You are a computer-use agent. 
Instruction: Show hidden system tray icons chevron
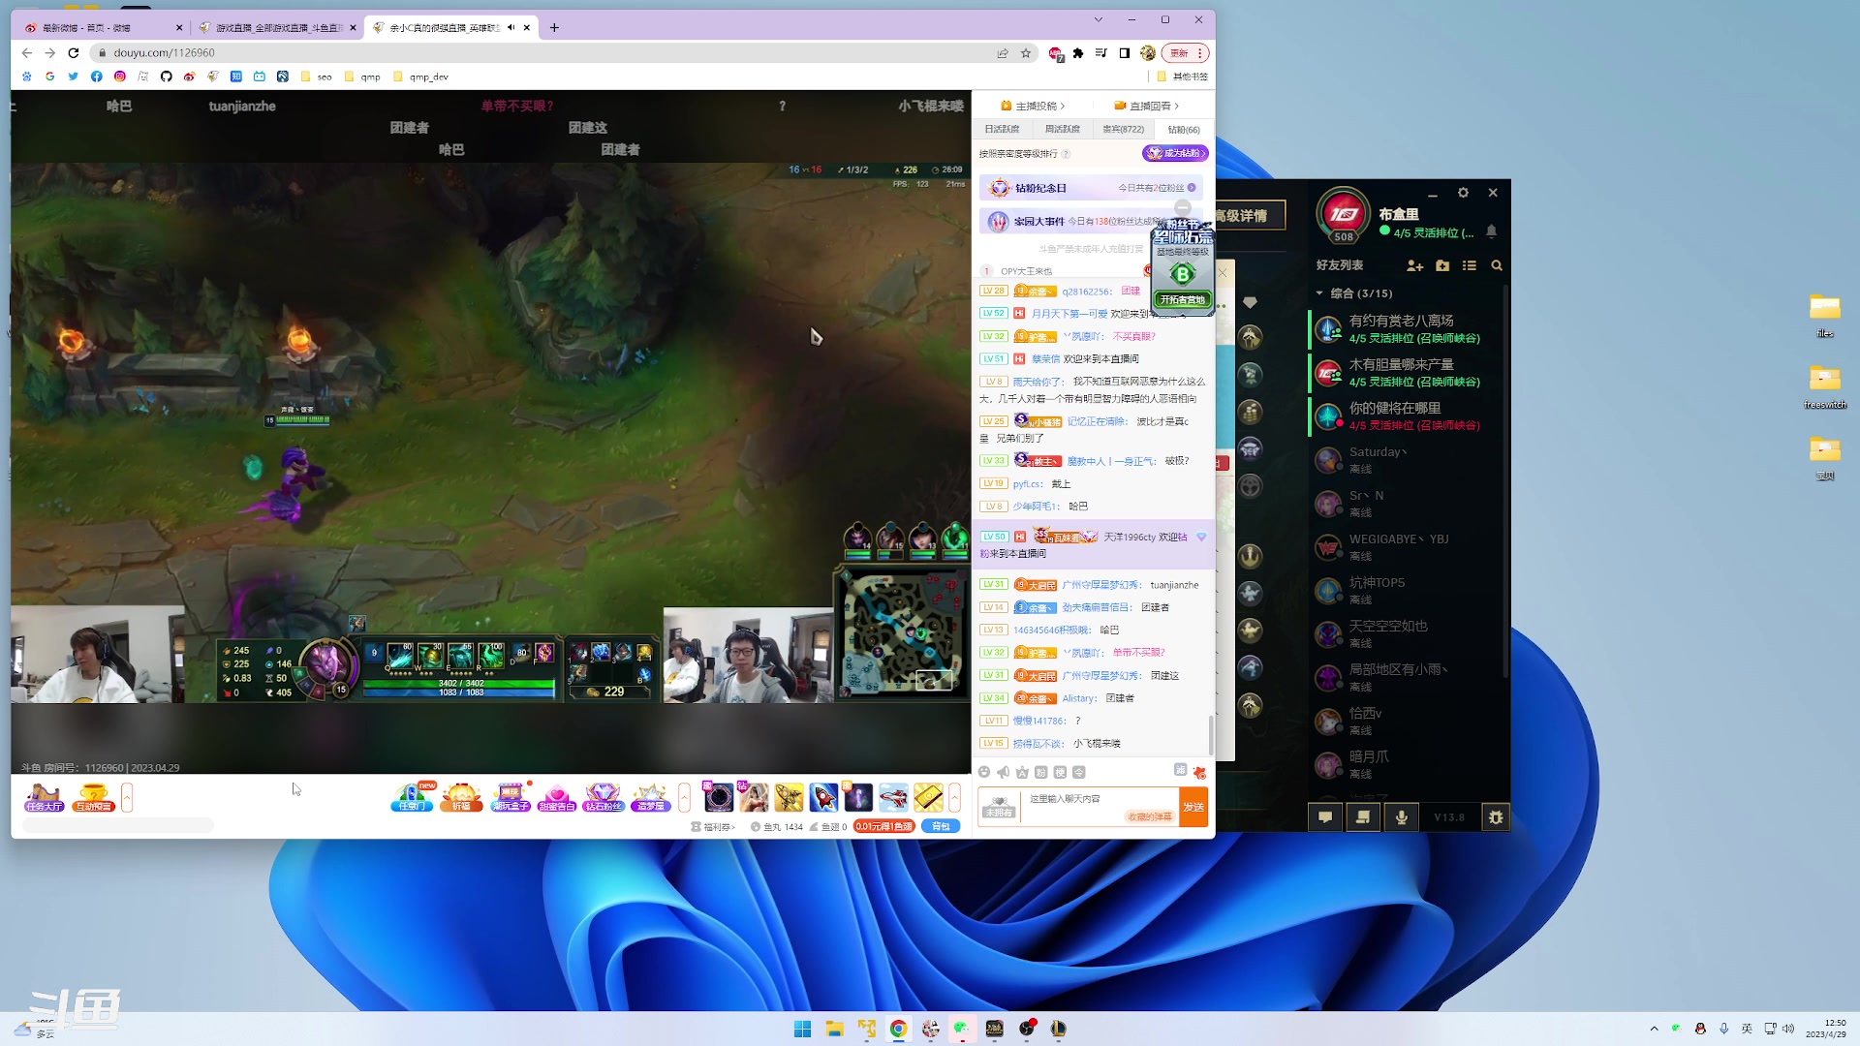1654,1029
